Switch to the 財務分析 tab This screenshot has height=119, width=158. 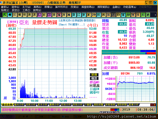pyautogui.click(x=77, y=105)
